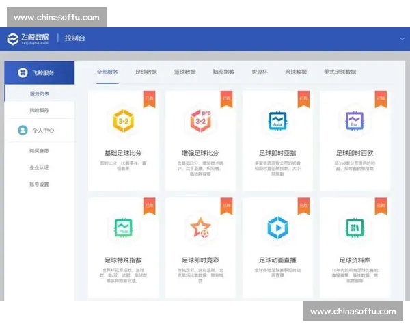
Task: Click description text under 基础足球比分
Action: coord(123,166)
